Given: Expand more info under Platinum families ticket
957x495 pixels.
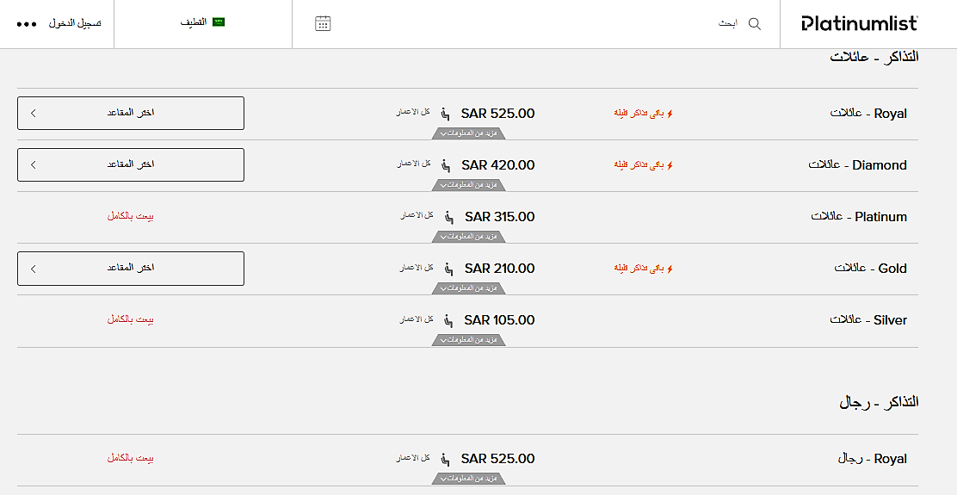Looking at the screenshot, I should coord(469,237).
